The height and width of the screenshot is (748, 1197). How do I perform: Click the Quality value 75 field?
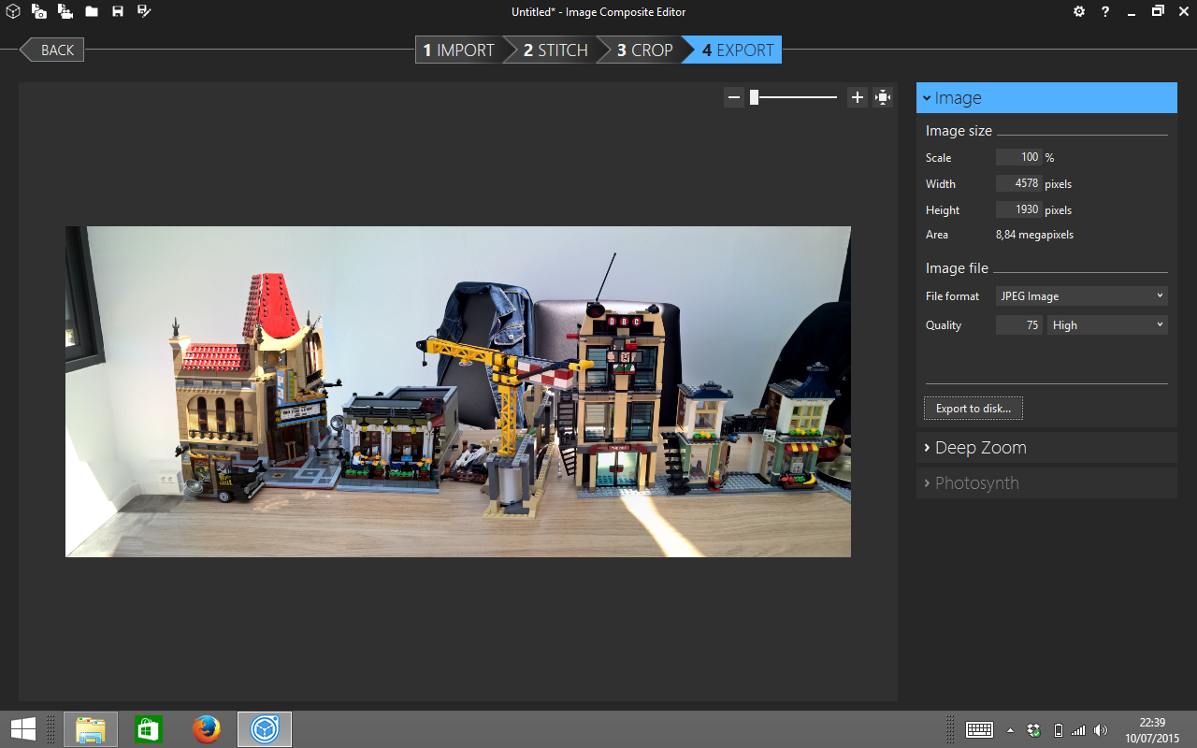[1019, 325]
